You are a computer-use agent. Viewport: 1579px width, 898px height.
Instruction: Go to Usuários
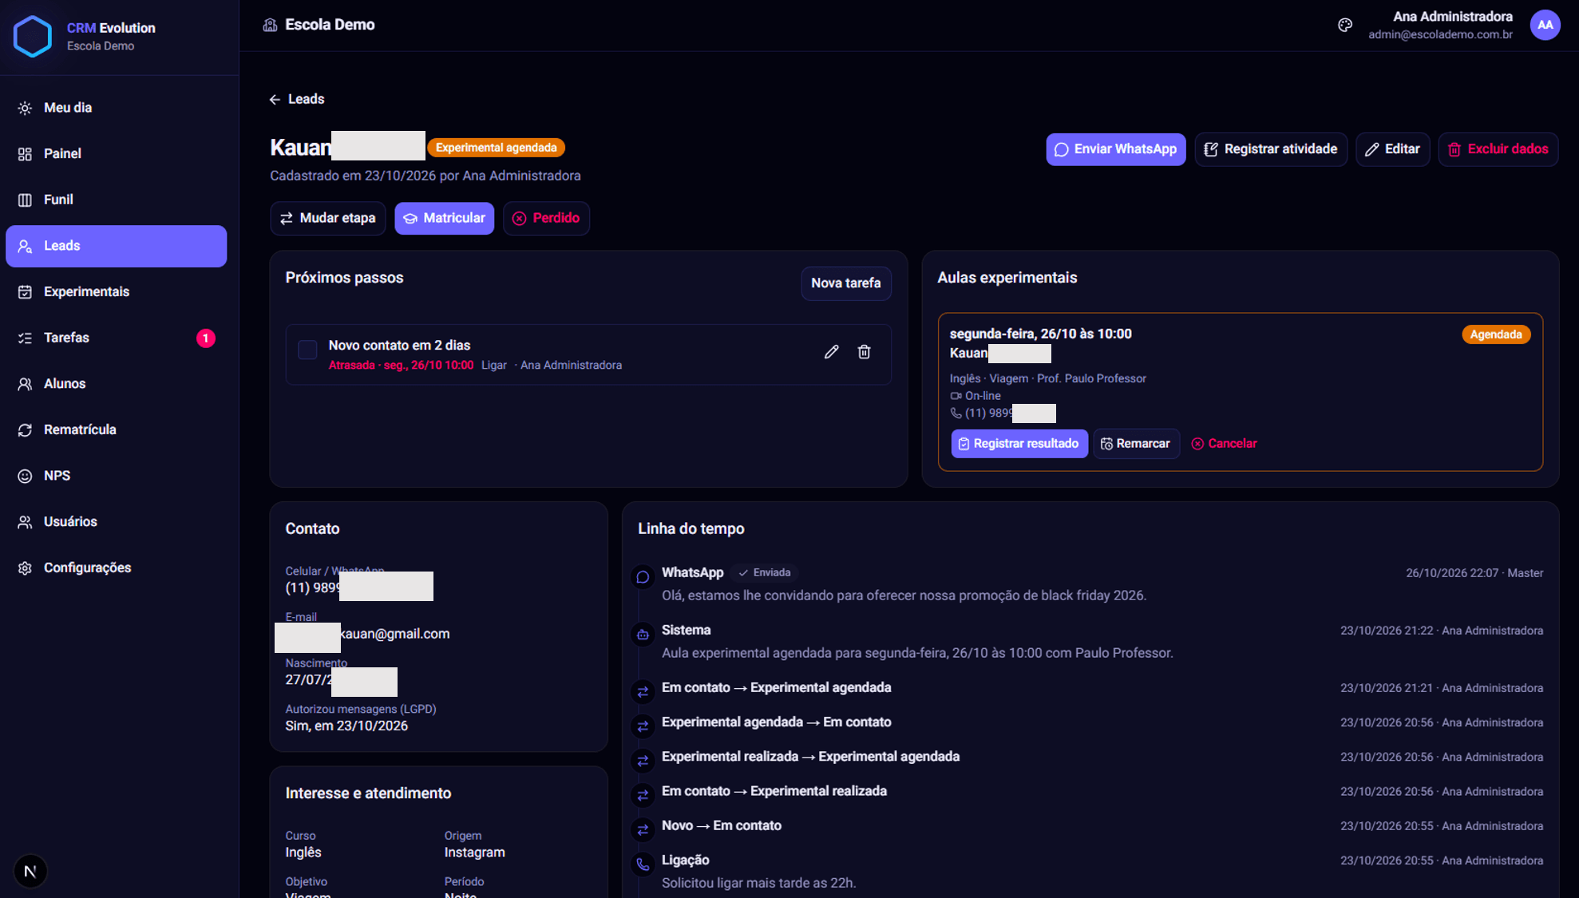(117, 522)
